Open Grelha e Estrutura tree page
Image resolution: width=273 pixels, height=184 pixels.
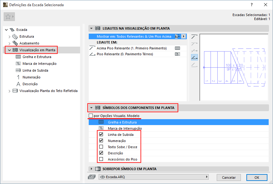click(37, 57)
